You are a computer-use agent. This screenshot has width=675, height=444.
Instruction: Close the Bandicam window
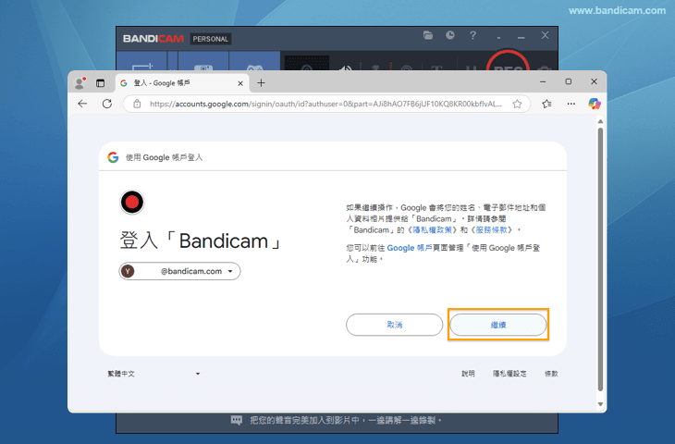click(x=545, y=35)
